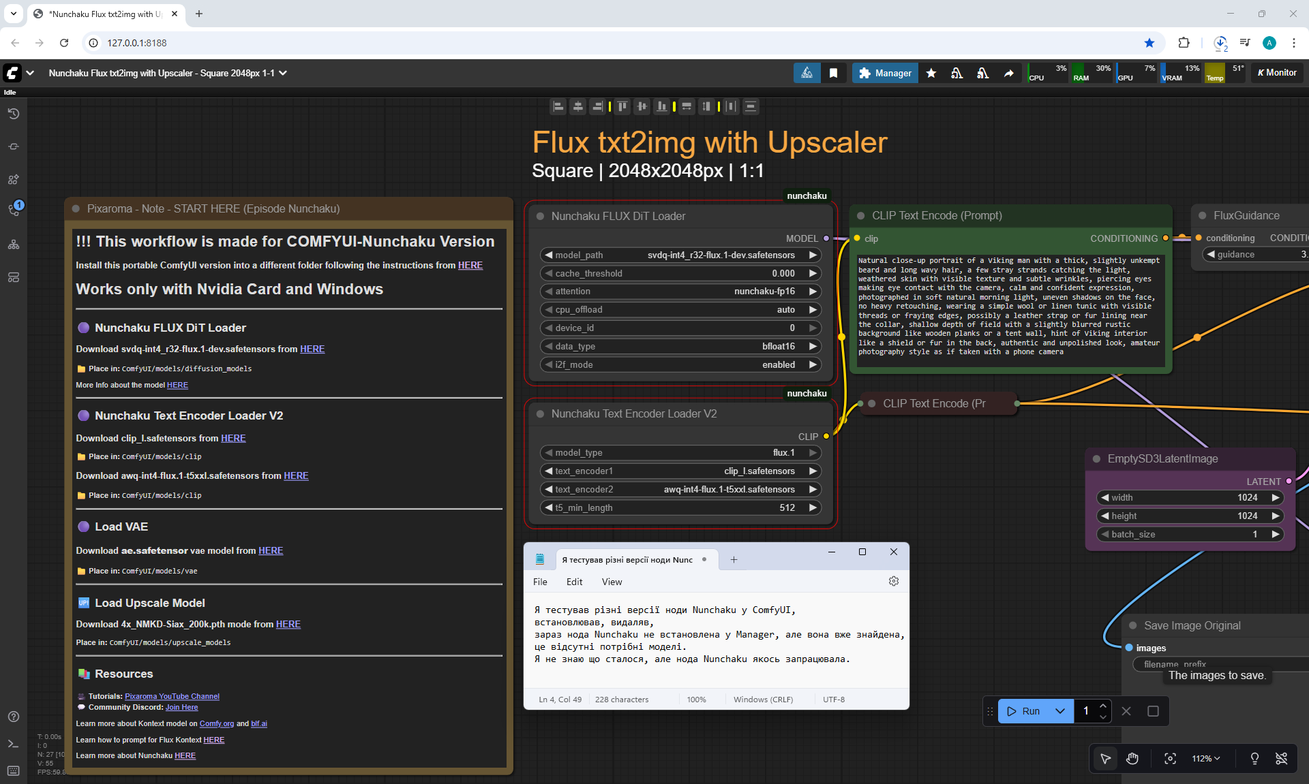Open the Edit menu in Notepad
Viewport: 1309px width, 784px height.
click(574, 582)
